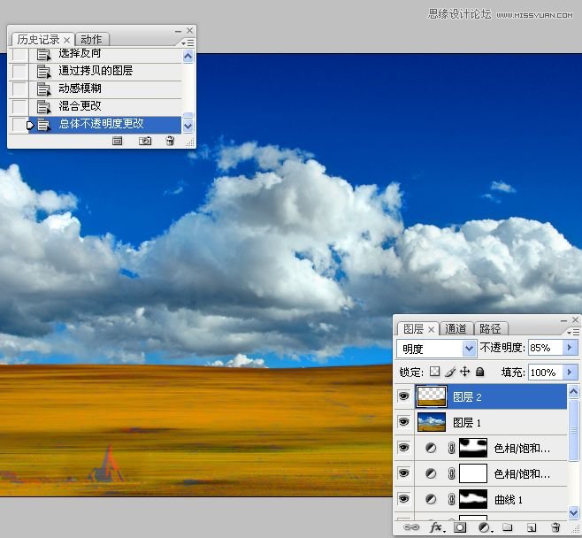The image size is (582, 538).
Task: Set history brush source at 通过拷贝的图层
Action: coord(19,71)
